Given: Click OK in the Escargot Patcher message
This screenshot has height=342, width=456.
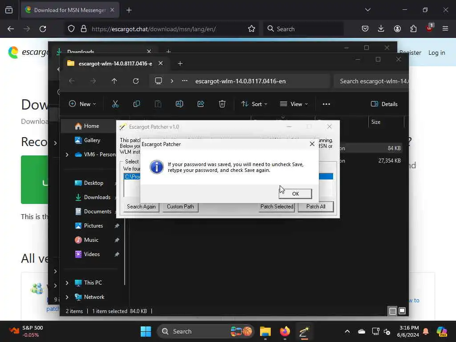Looking at the screenshot, I should point(295,194).
